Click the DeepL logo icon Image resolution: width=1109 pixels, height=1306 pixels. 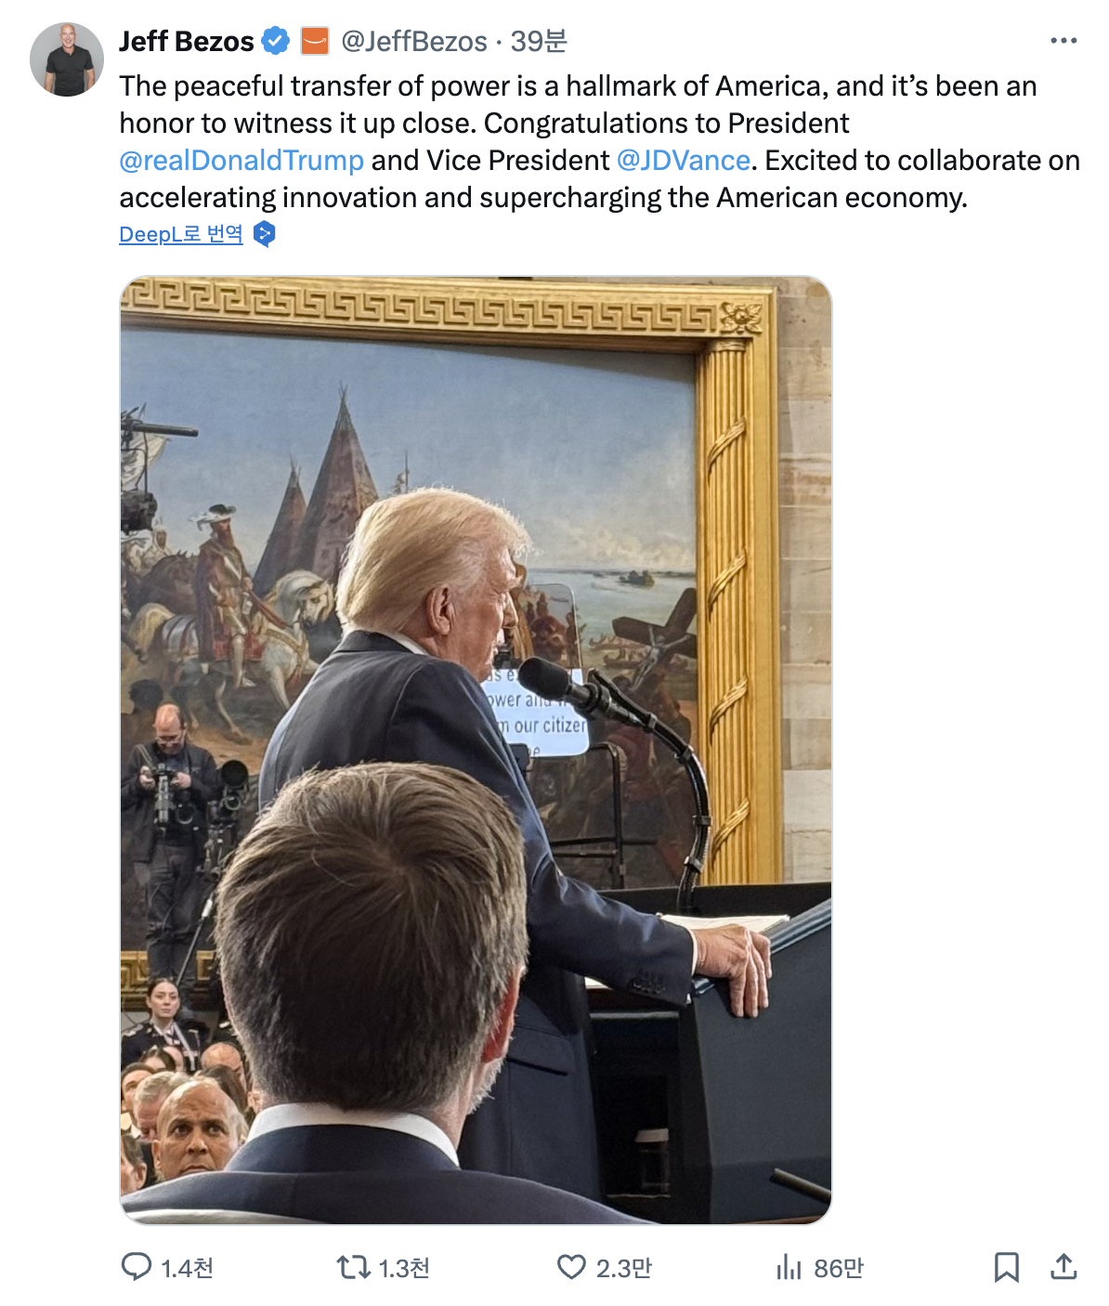pos(265,234)
